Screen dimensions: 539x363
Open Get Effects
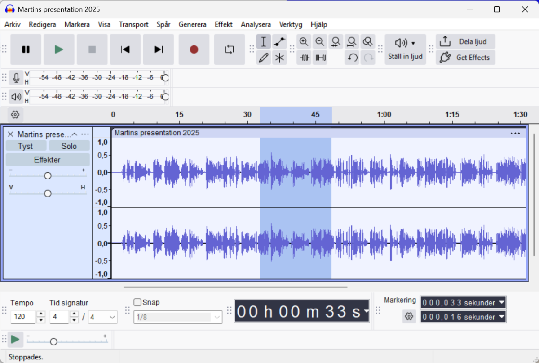(x=465, y=57)
